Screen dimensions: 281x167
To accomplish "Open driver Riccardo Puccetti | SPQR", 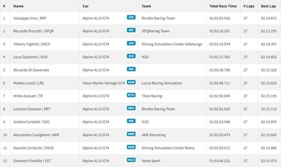I will point(33,31).
